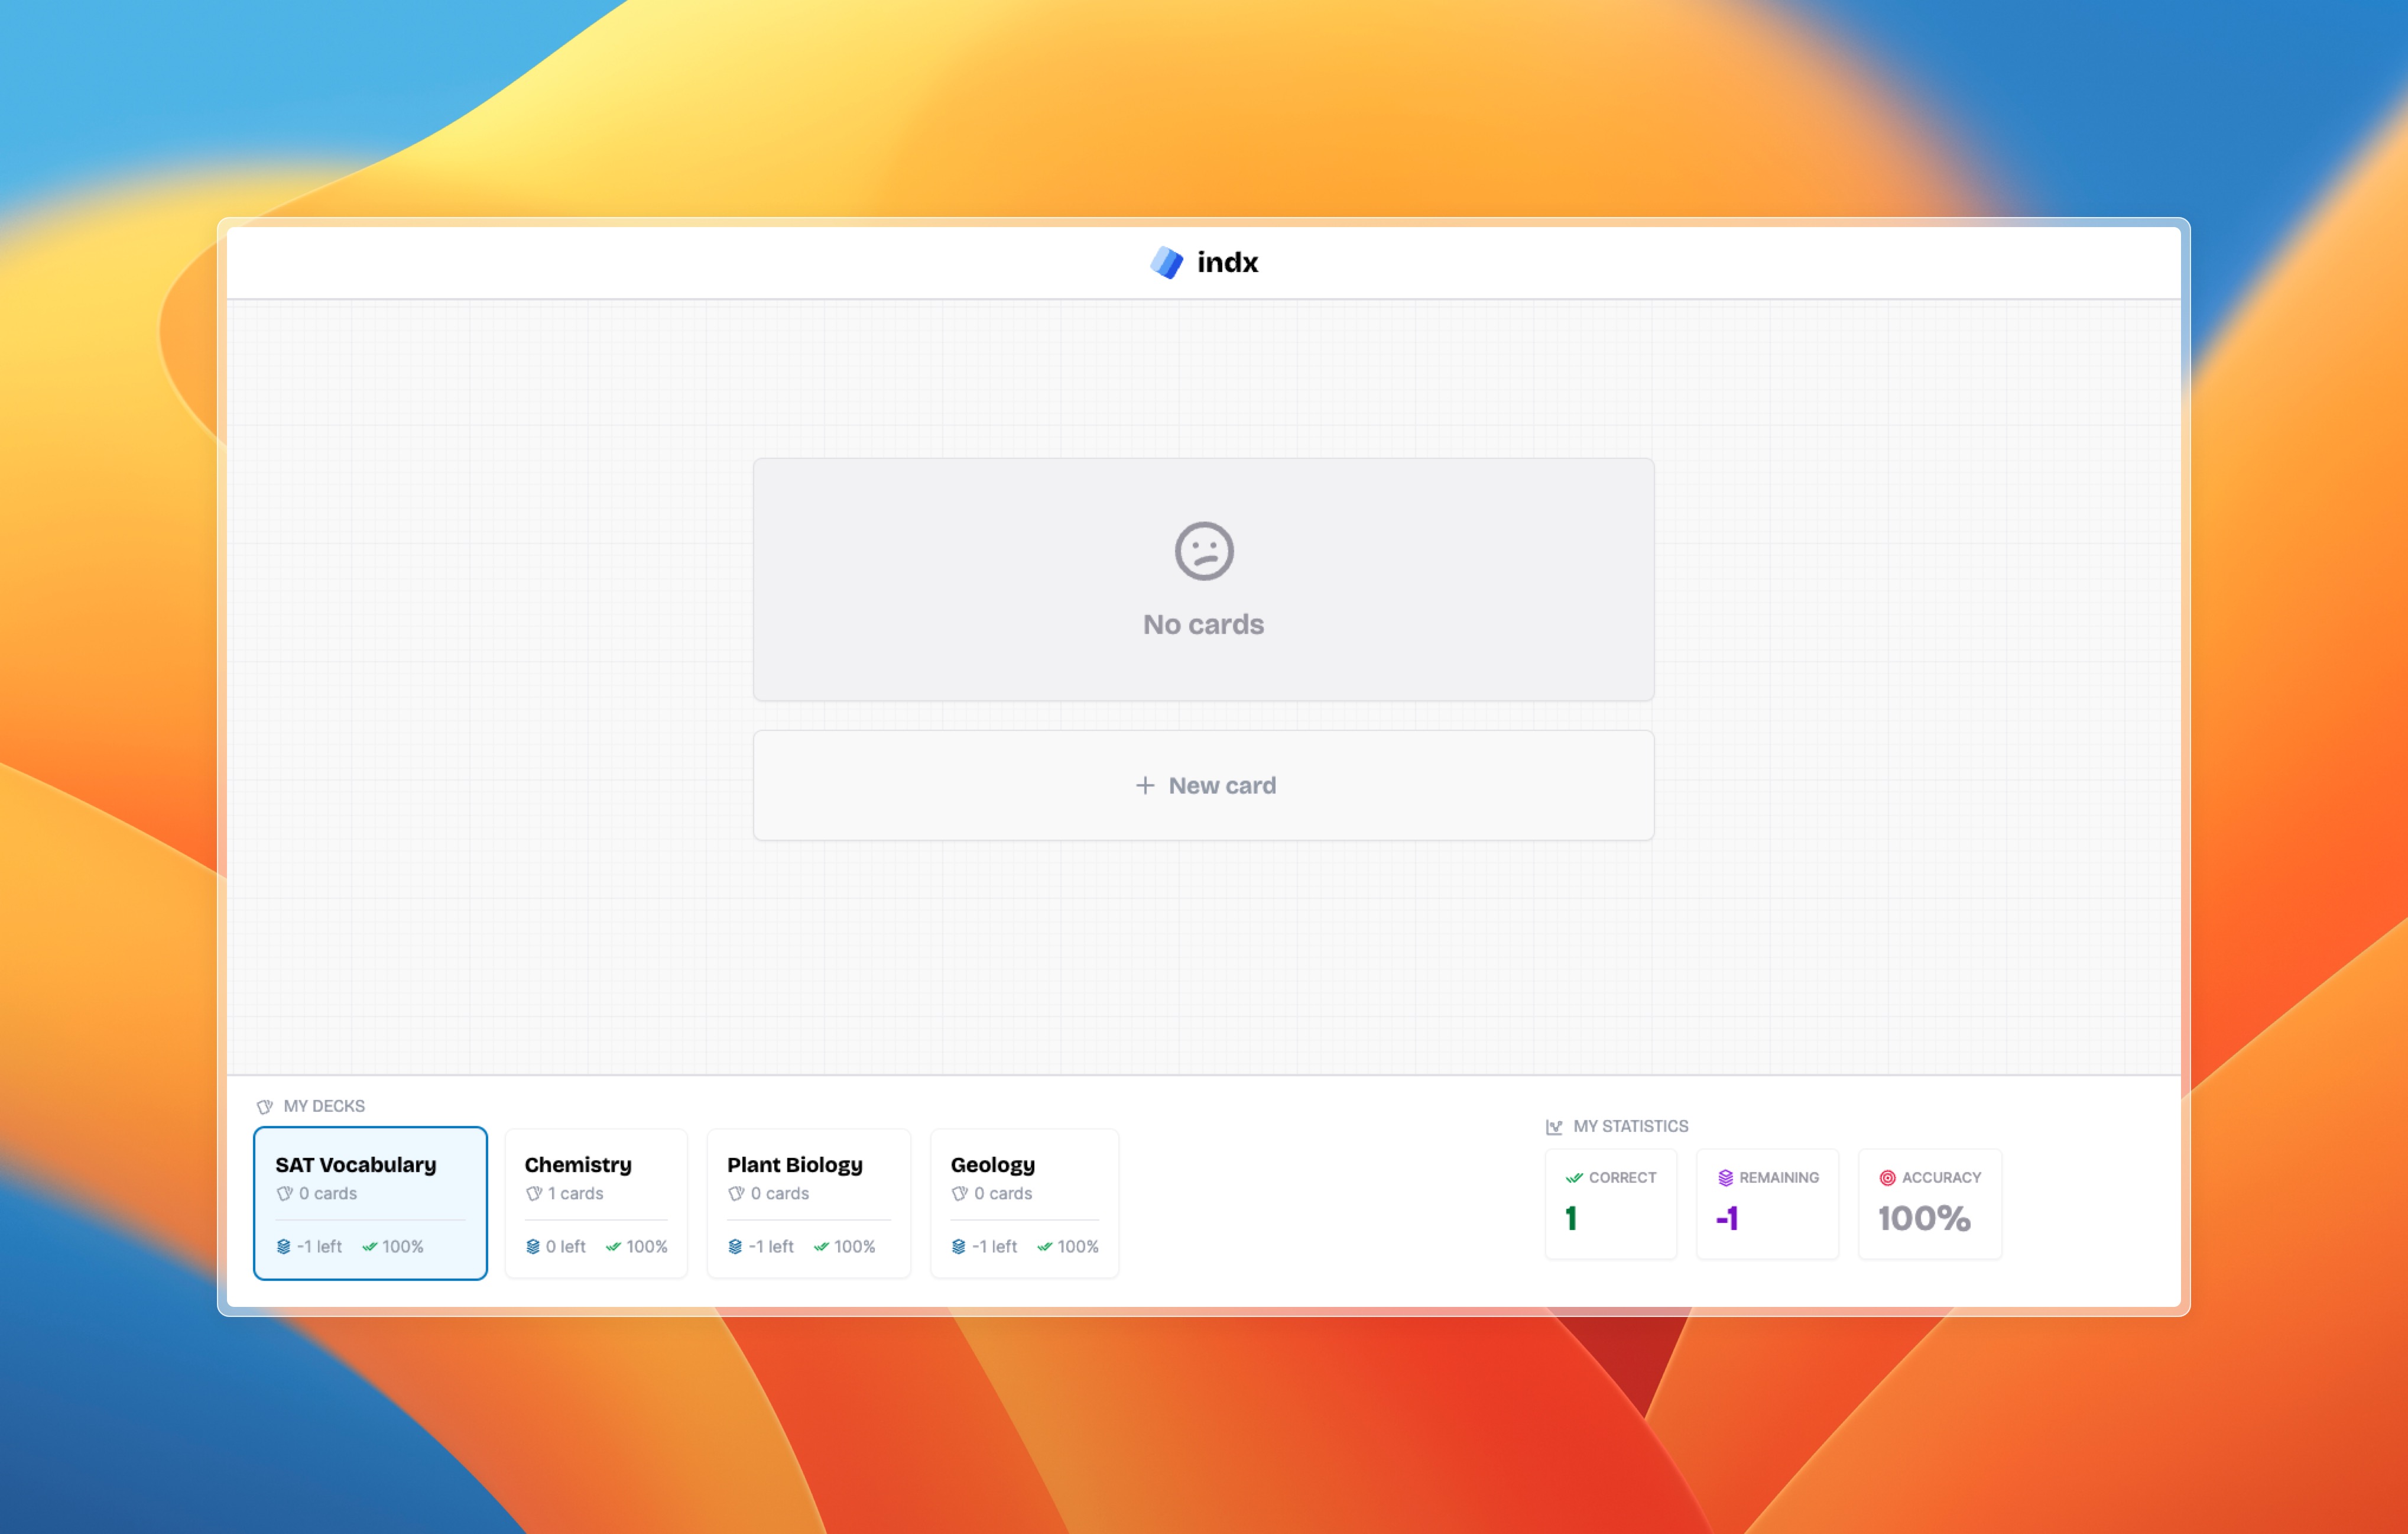
Task: Click the indx logo icon
Action: tap(1166, 262)
